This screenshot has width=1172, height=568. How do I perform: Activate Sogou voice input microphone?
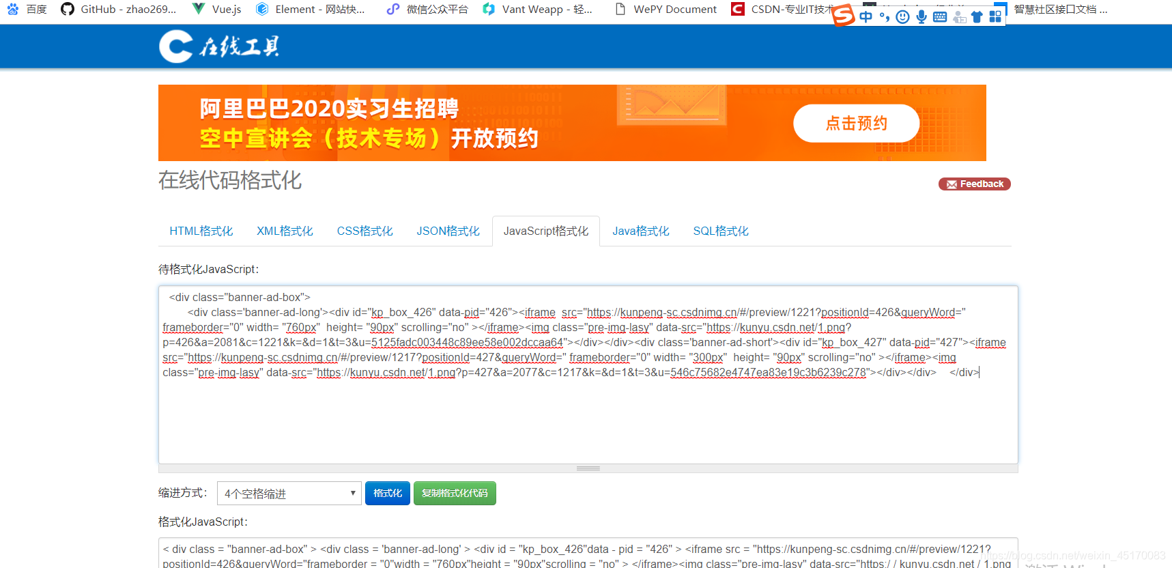(921, 16)
